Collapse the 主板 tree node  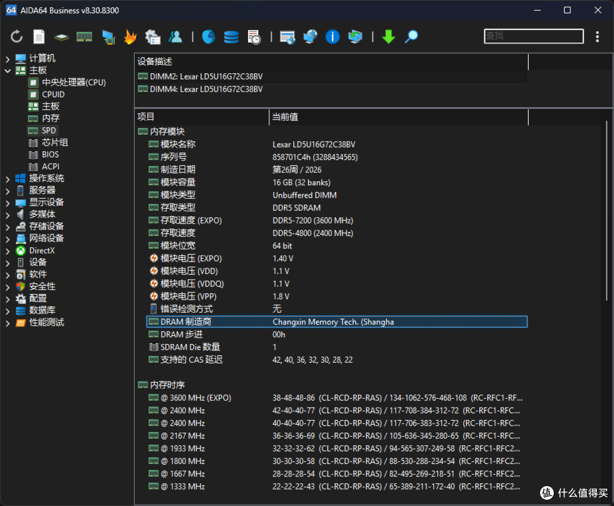7,71
